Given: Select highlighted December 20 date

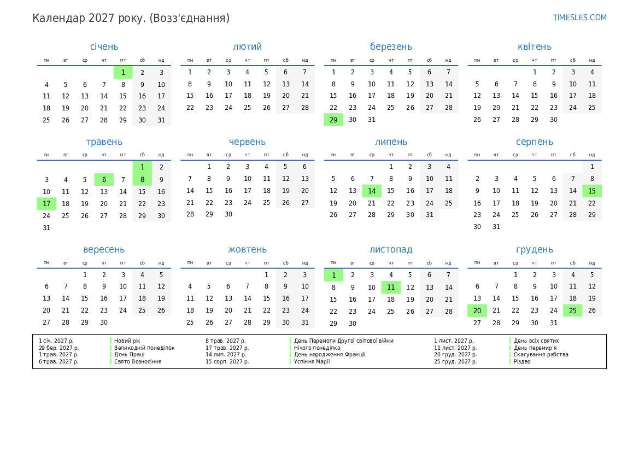Looking at the screenshot, I should (477, 310).
